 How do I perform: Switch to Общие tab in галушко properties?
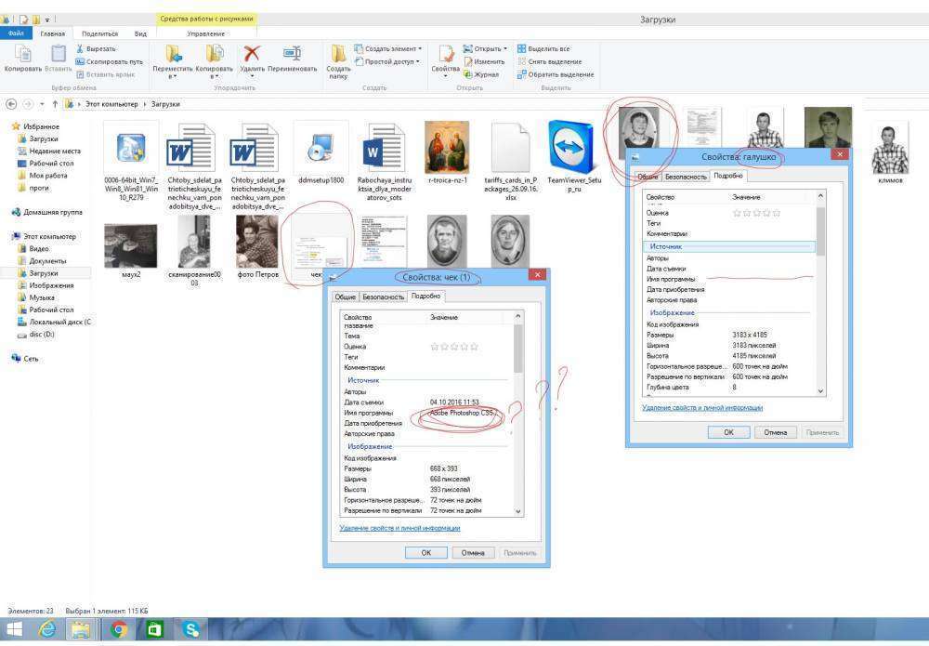648,177
